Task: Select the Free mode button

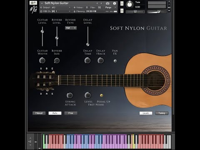Action: (71, 113)
